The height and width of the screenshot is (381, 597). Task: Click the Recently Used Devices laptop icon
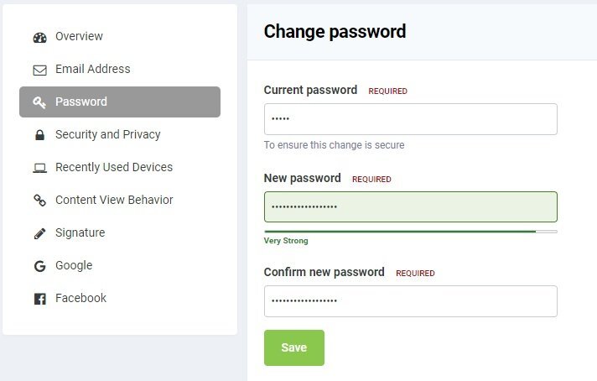pos(39,168)
